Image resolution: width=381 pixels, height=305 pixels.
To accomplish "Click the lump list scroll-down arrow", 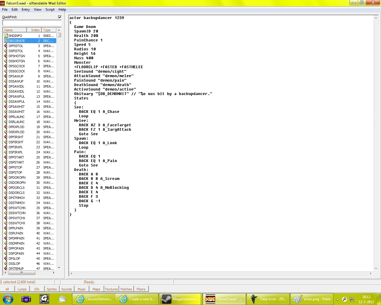I will pyautogui.click(x=59, y=268).
